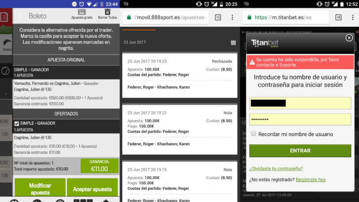Open the Titanbet browser three-dot menu
359x202 pixels.
click(x=353, y=17)
